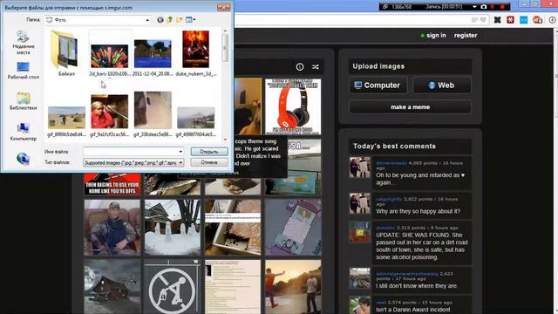Expand the Папка folder dropdown
The width and height of the screenshot is (558, 314).
(x=147, y=20)
